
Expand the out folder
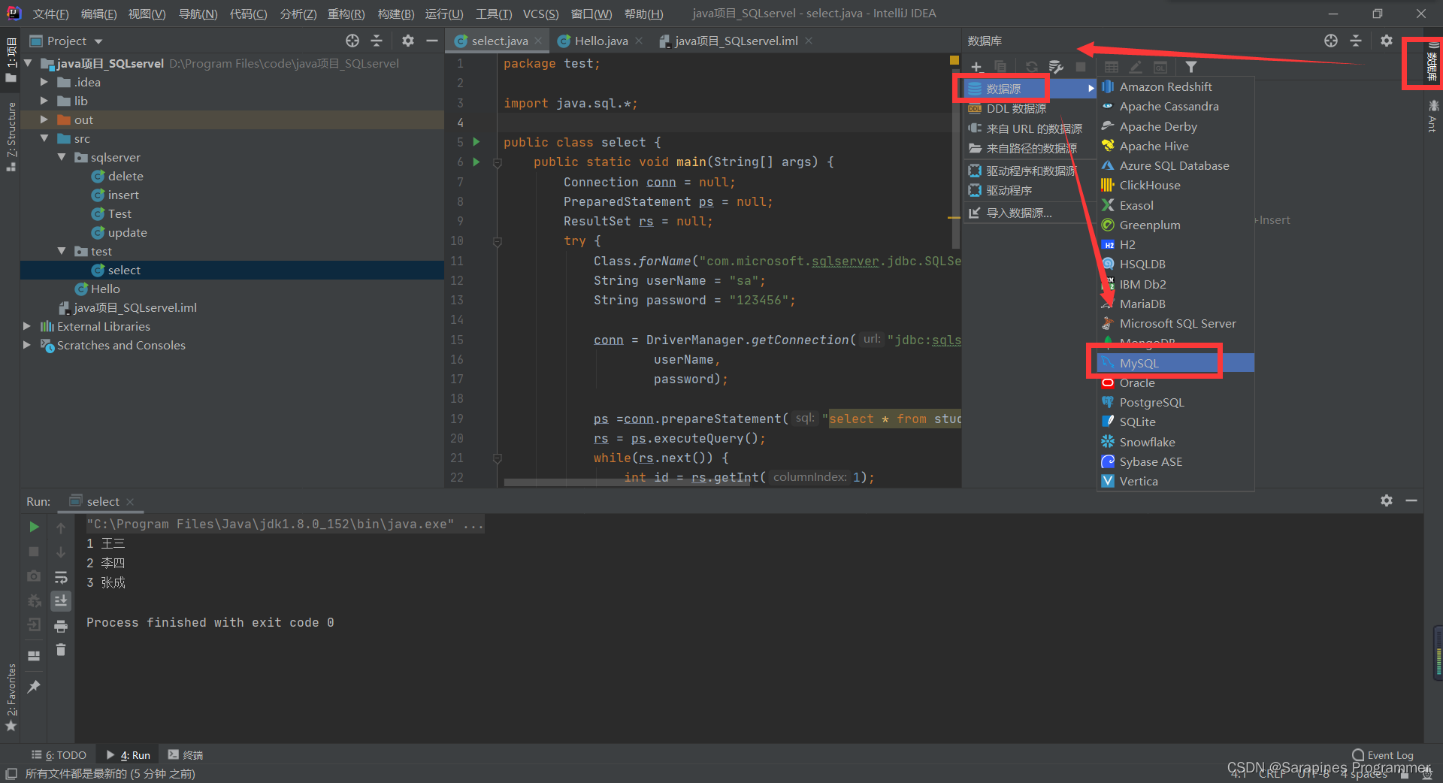[x=44, y=119]
